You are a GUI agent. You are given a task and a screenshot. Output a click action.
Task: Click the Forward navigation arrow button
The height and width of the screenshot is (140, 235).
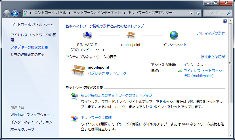[x=15, y=13]
